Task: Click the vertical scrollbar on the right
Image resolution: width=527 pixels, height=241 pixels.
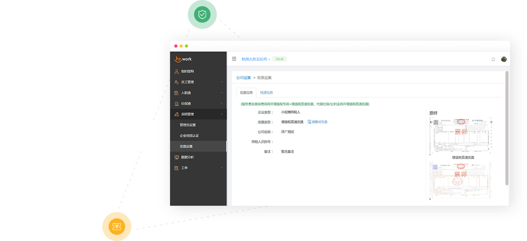Action: pyautogui.click(x=507, y=127)
